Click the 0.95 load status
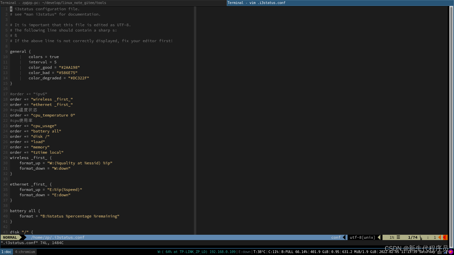Screen dimensions: 454x255 point(335,252)
